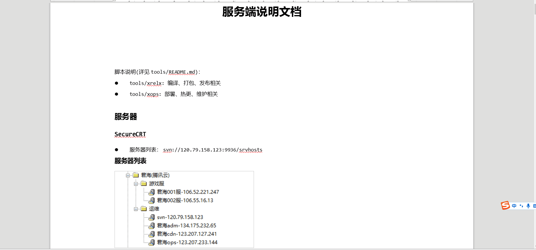Click the SecureCRT subheading
The image size is (536, 250).
[x=130, y=134]
